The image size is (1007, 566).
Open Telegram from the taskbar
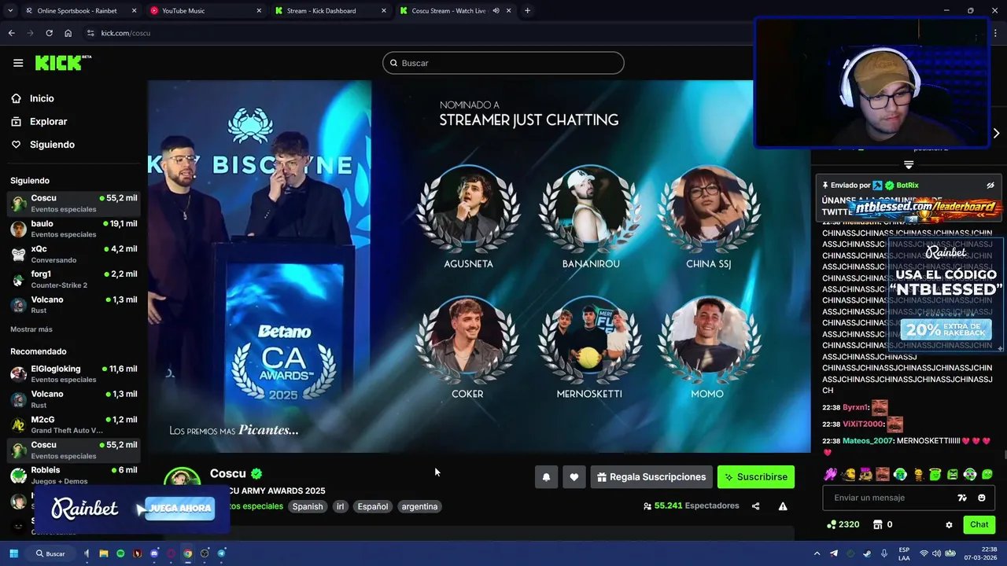point(221,553)
